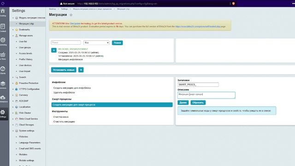295x166 pixels.
Task: Open Profile History in settings tree
Action: click(x=26, y=59)
